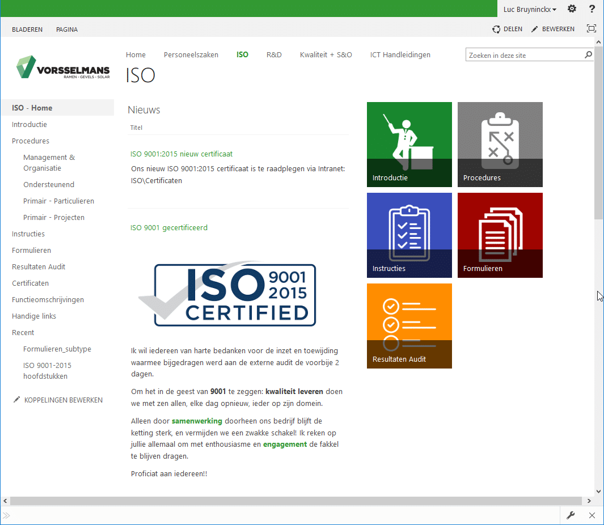This screenshot has width=604, height=525.
Task: Open Introductie in the sidebar
Action: (x=29, y=124)
